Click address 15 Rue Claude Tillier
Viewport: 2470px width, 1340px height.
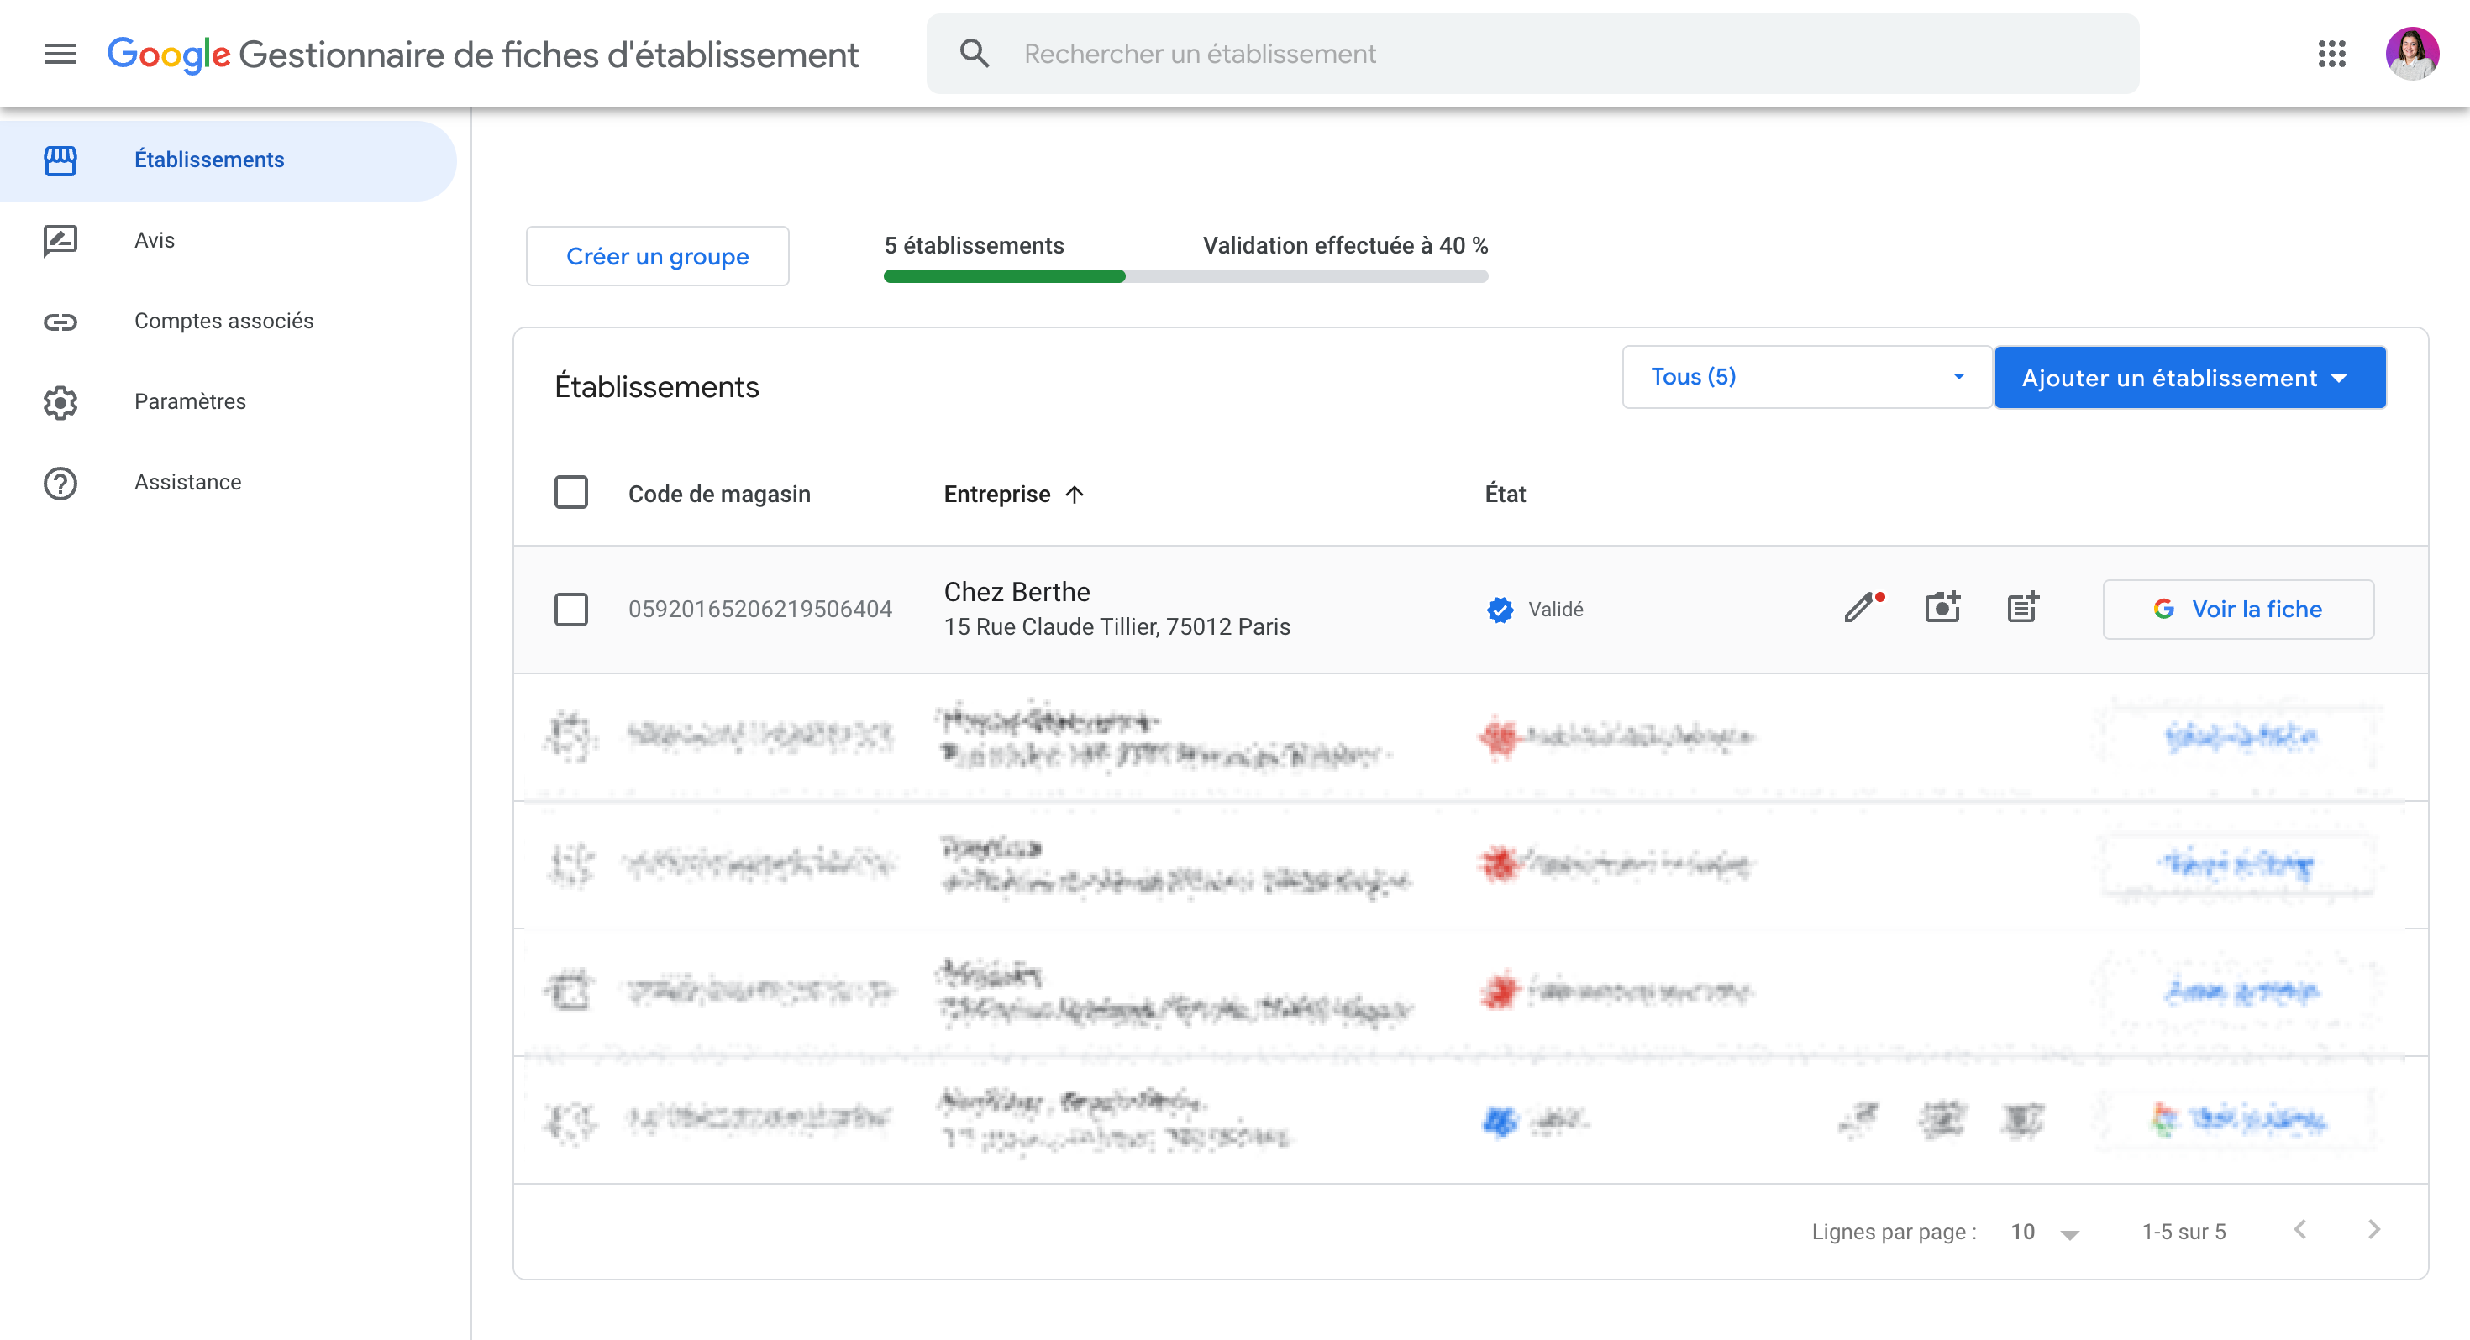click(x=1117, y=627)
